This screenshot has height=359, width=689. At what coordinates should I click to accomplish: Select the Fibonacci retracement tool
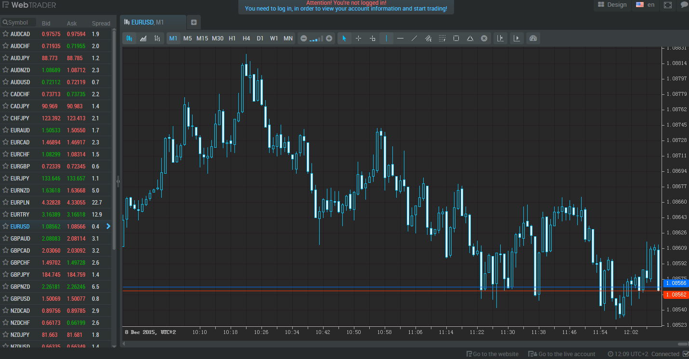(442, 38)
